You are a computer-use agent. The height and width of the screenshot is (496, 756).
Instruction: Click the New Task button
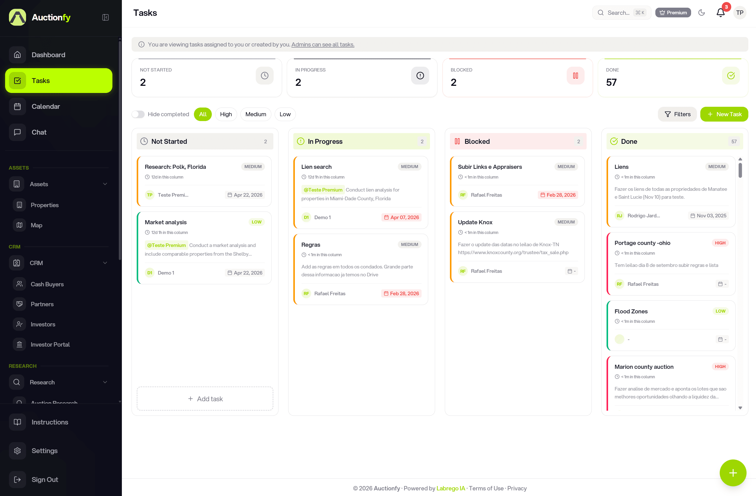[724, 114]
